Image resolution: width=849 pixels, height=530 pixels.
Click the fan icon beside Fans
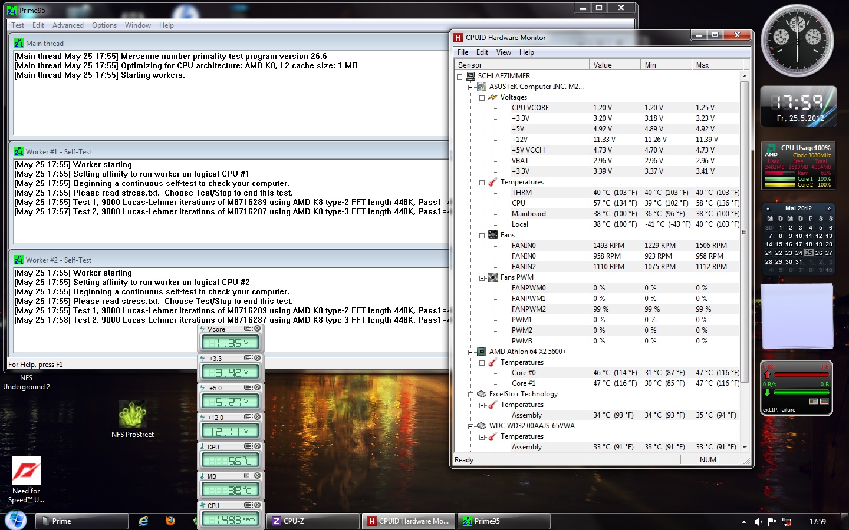493,235
